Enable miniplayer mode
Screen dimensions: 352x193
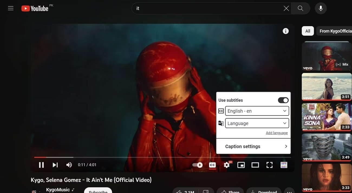point(241,165)
